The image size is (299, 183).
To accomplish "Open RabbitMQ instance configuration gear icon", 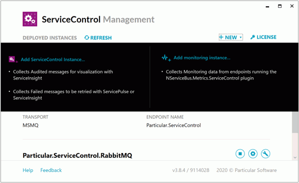I will point(253,154).
